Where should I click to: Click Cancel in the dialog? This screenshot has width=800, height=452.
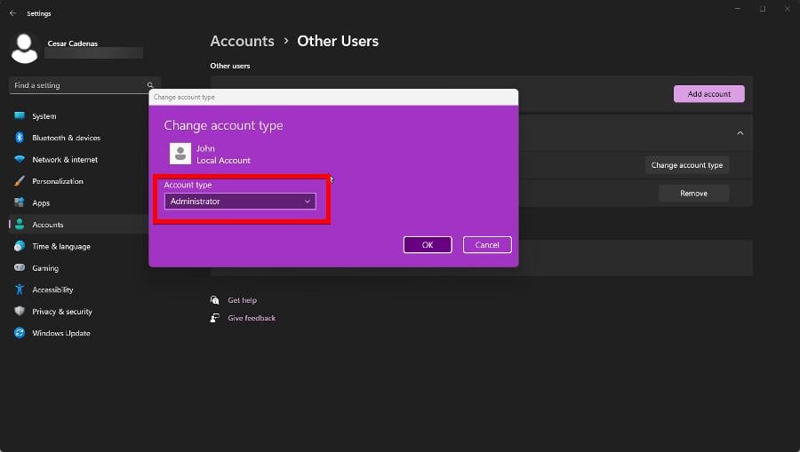(x=487, y=244)
